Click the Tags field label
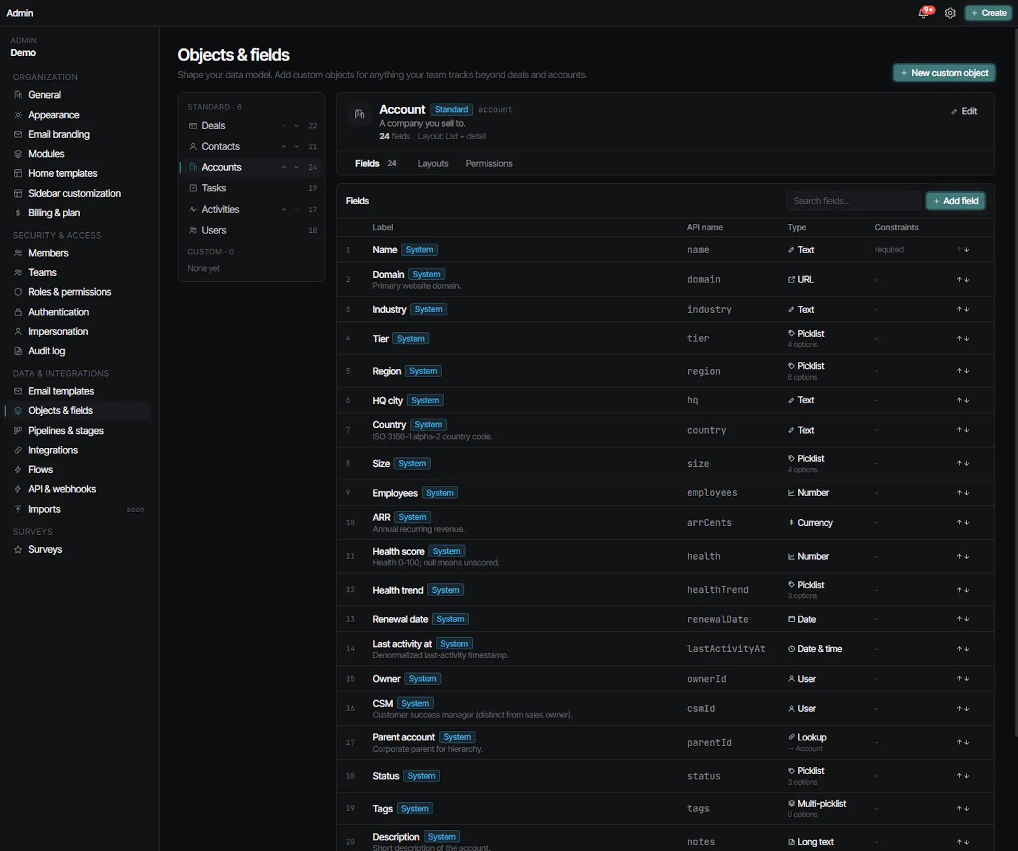 click(x=382, y=809)
